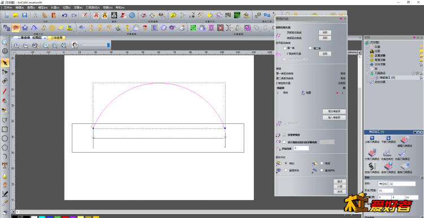Click 删除刀具路径 delete toolpath icon
The height and width of the screenshot is (218, 424).
click(x=405, y=167)
